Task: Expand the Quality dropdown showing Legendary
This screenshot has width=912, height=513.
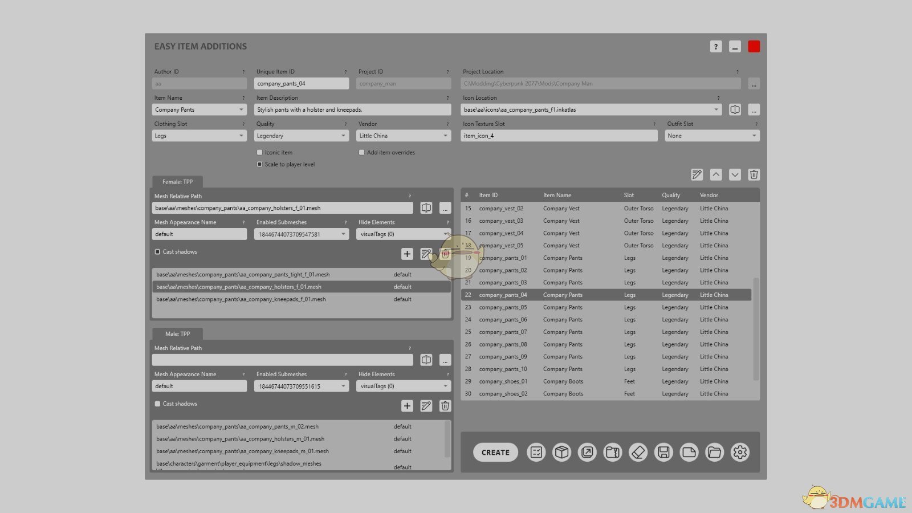Action: 302,136
